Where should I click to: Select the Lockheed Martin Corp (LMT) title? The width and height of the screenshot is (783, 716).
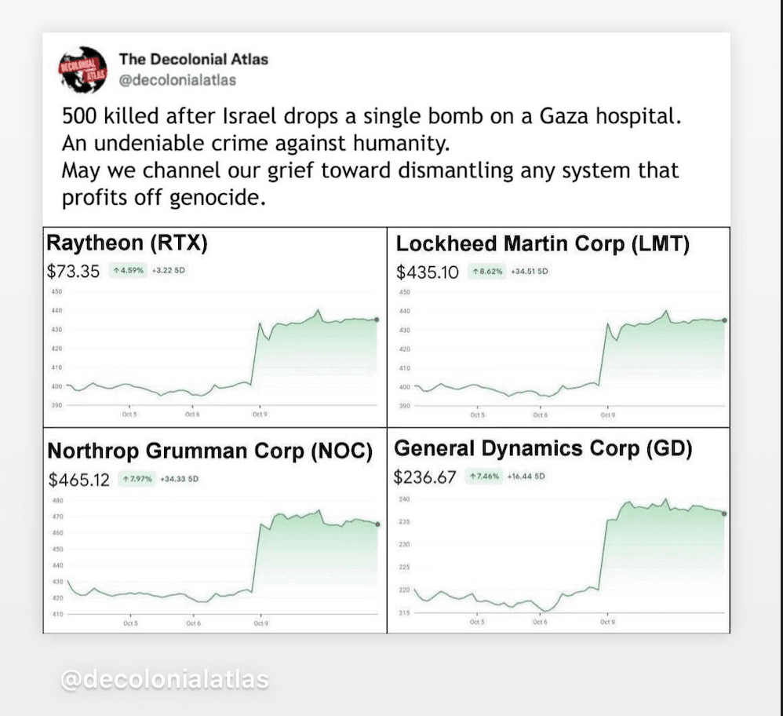click(543, 244)
